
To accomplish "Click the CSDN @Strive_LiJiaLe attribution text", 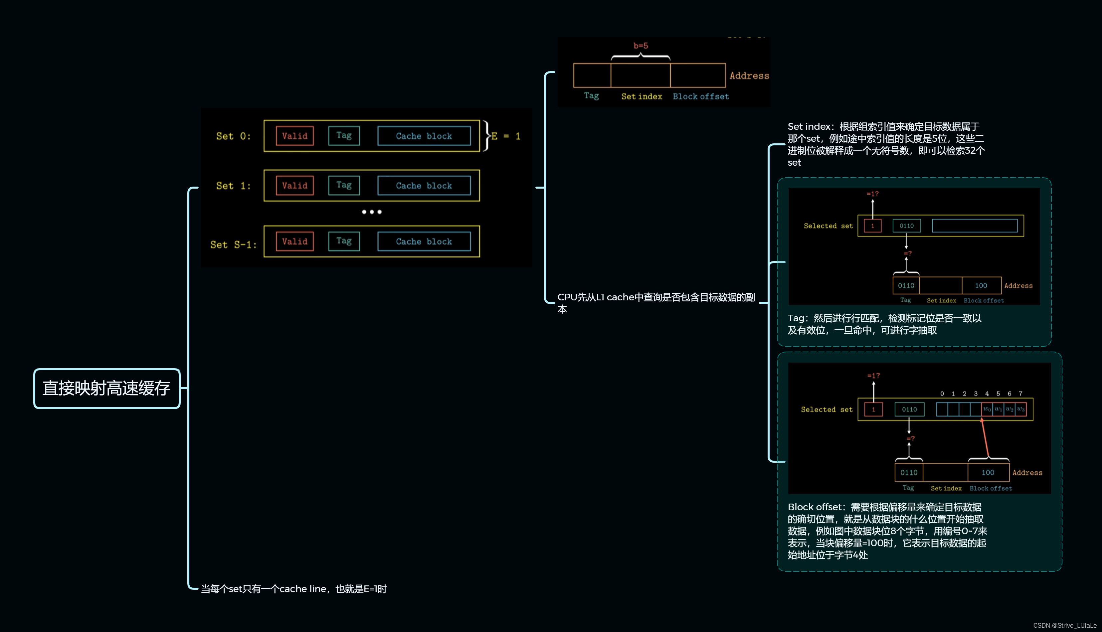I will click(x=1065, y=625).
